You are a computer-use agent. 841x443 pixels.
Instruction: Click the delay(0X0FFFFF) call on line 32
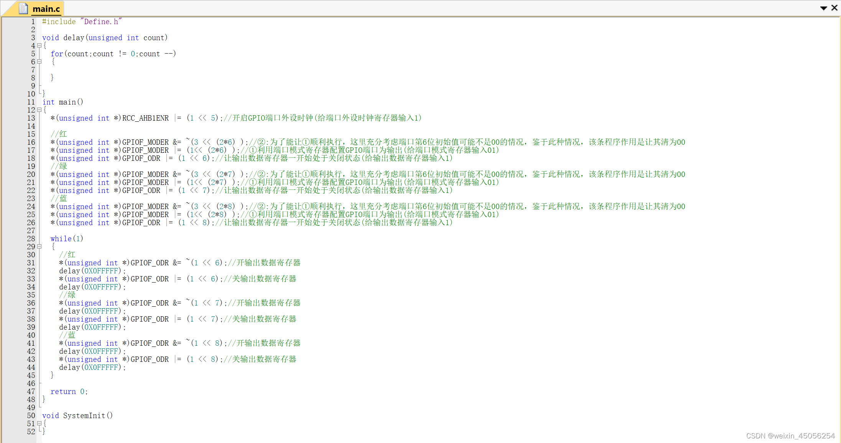coord(92,271)
